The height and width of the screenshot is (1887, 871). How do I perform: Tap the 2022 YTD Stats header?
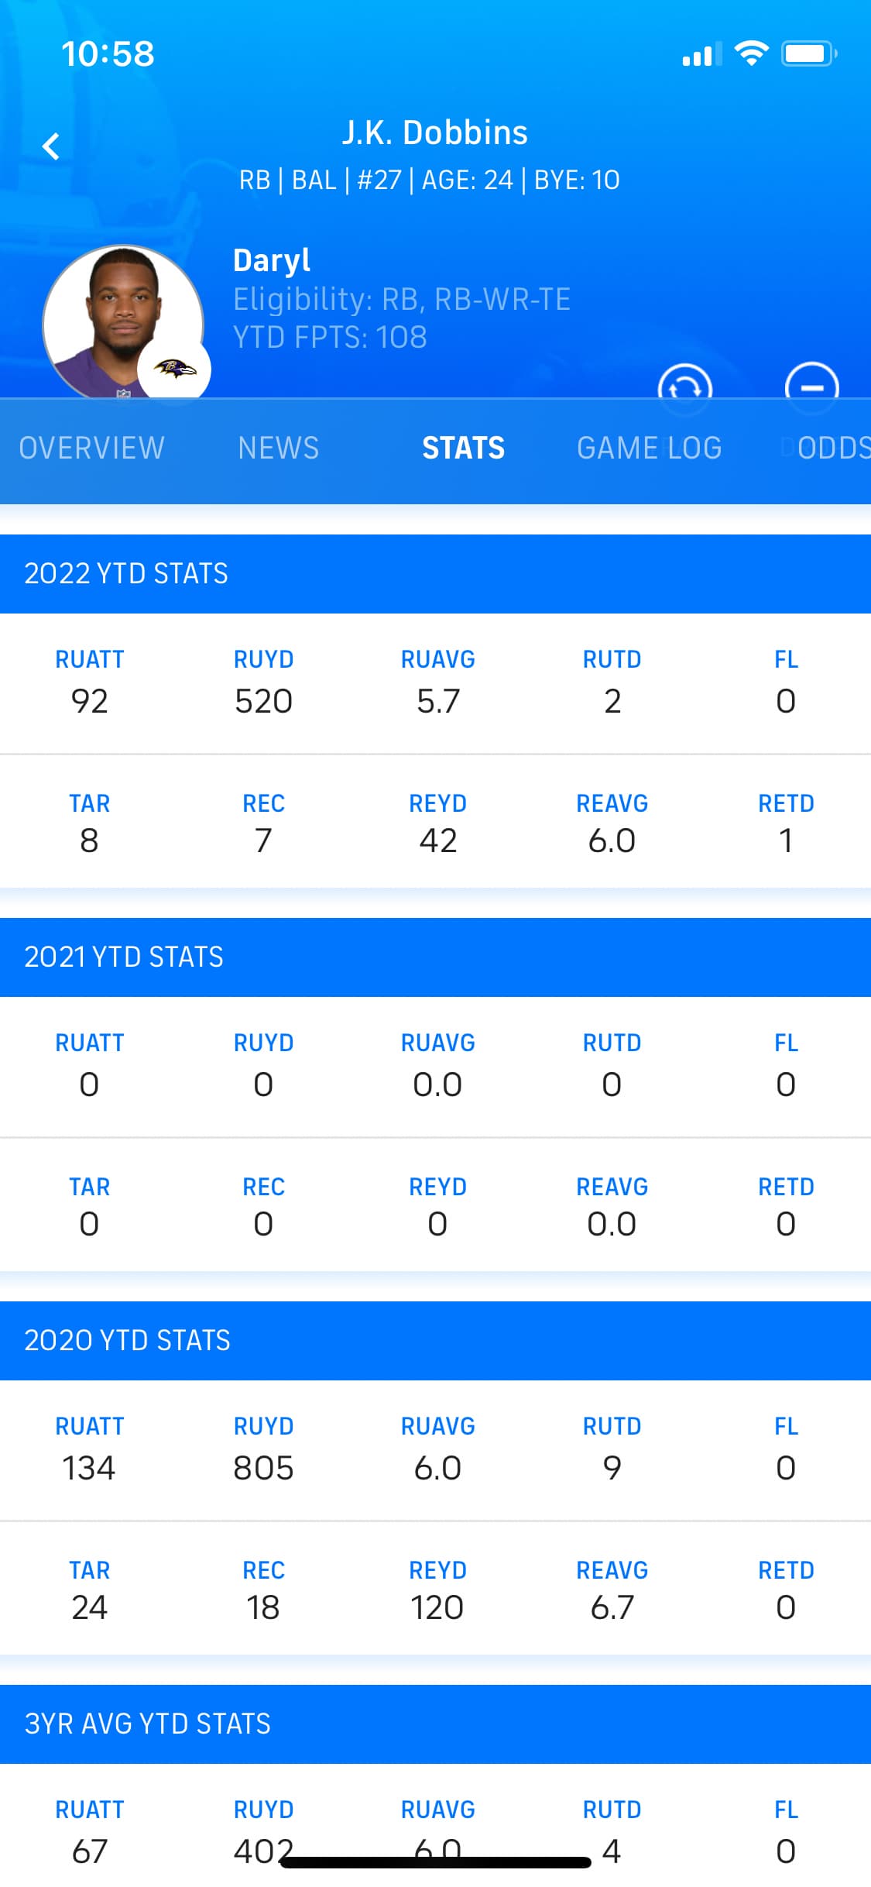pyautogui.click(x=126, y=573)
